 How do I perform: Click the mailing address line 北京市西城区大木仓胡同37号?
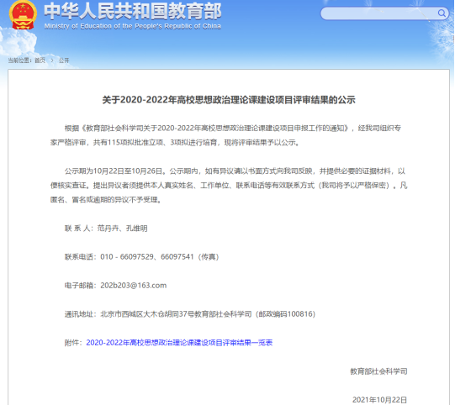[147, 314]
